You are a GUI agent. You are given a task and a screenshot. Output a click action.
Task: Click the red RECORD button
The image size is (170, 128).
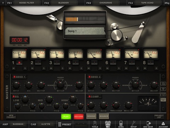click(79, 117)
